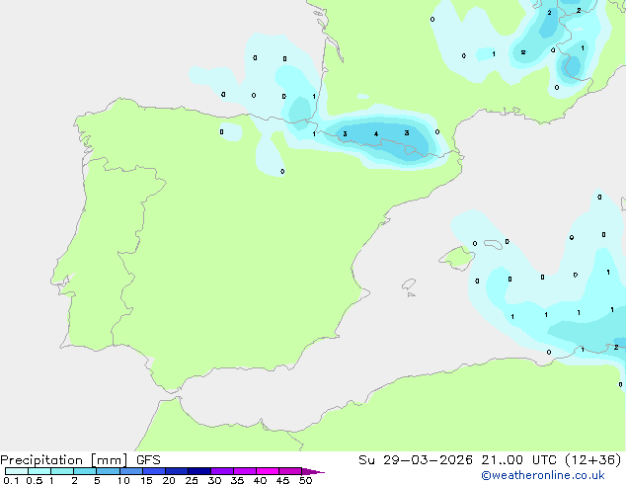Image resolution: width=626 pixels, height=484 pixels.
Task: Click the legend swatch between 5 and 10
Action: pos(109,471)
